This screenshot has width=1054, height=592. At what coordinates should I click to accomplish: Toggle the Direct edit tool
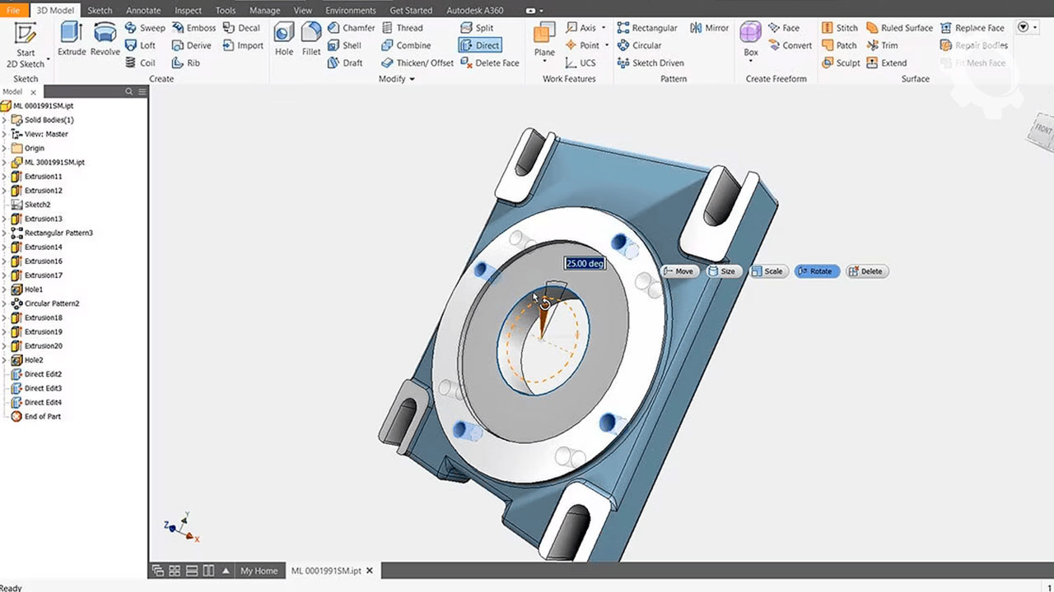(x=479, y=45)
